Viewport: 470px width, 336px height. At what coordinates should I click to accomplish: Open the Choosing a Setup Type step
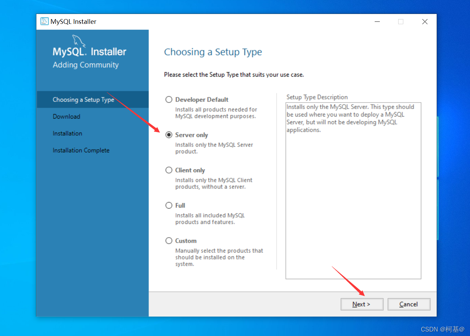tap(93, 100)
